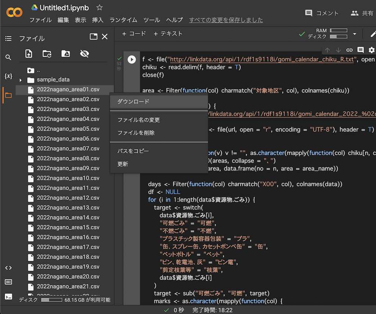Image resolution: width=376 pixels, height=314 pixels.
Task: Mount Google Drive from the file toolbar
Action: coord(65,54)
